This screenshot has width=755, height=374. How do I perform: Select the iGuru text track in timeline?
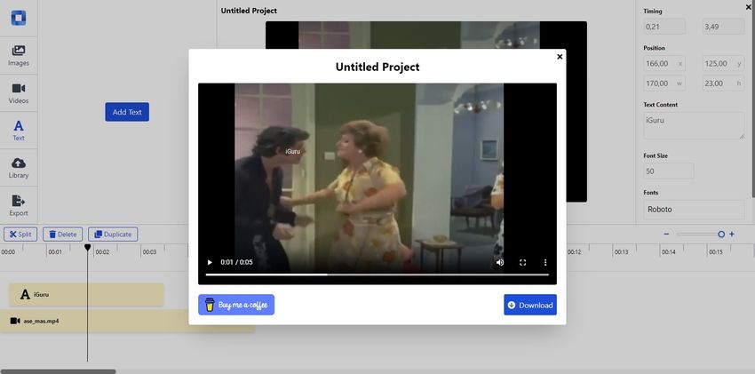[87, 294]
